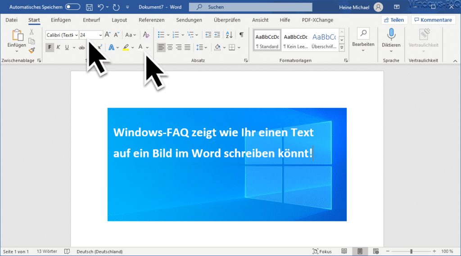Cut selection with scissors icon
461x256 pixels.
(x=32, y=32)
